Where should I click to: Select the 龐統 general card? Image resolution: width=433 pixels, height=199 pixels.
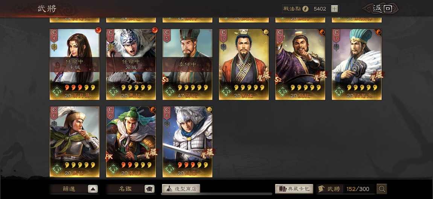point(300,64)
